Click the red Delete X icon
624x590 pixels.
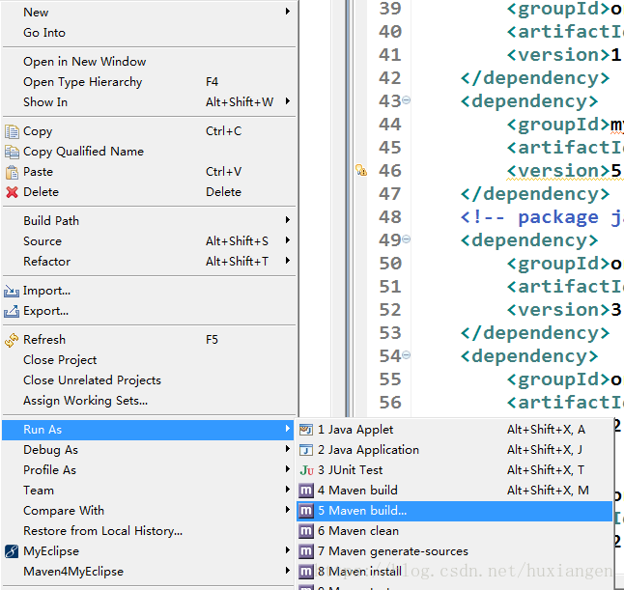pos(12,192)
